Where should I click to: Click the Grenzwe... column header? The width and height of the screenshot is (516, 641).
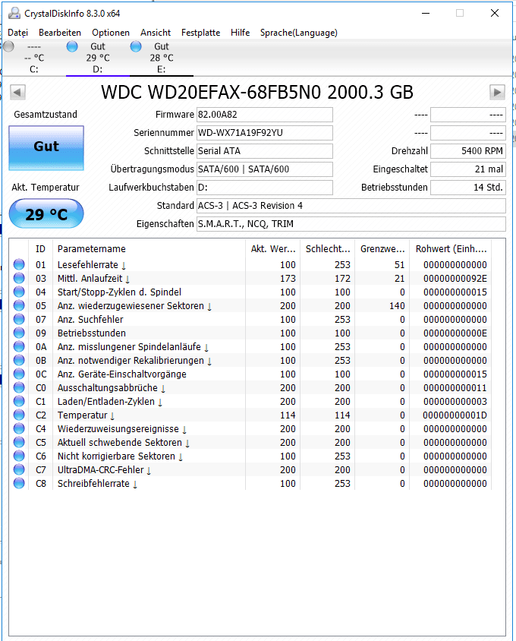point(382,249)
